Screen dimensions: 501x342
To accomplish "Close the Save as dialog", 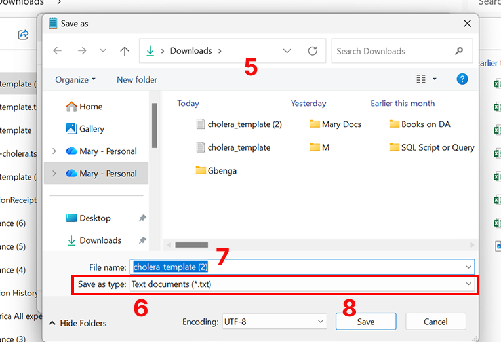I will click(467, 24).
